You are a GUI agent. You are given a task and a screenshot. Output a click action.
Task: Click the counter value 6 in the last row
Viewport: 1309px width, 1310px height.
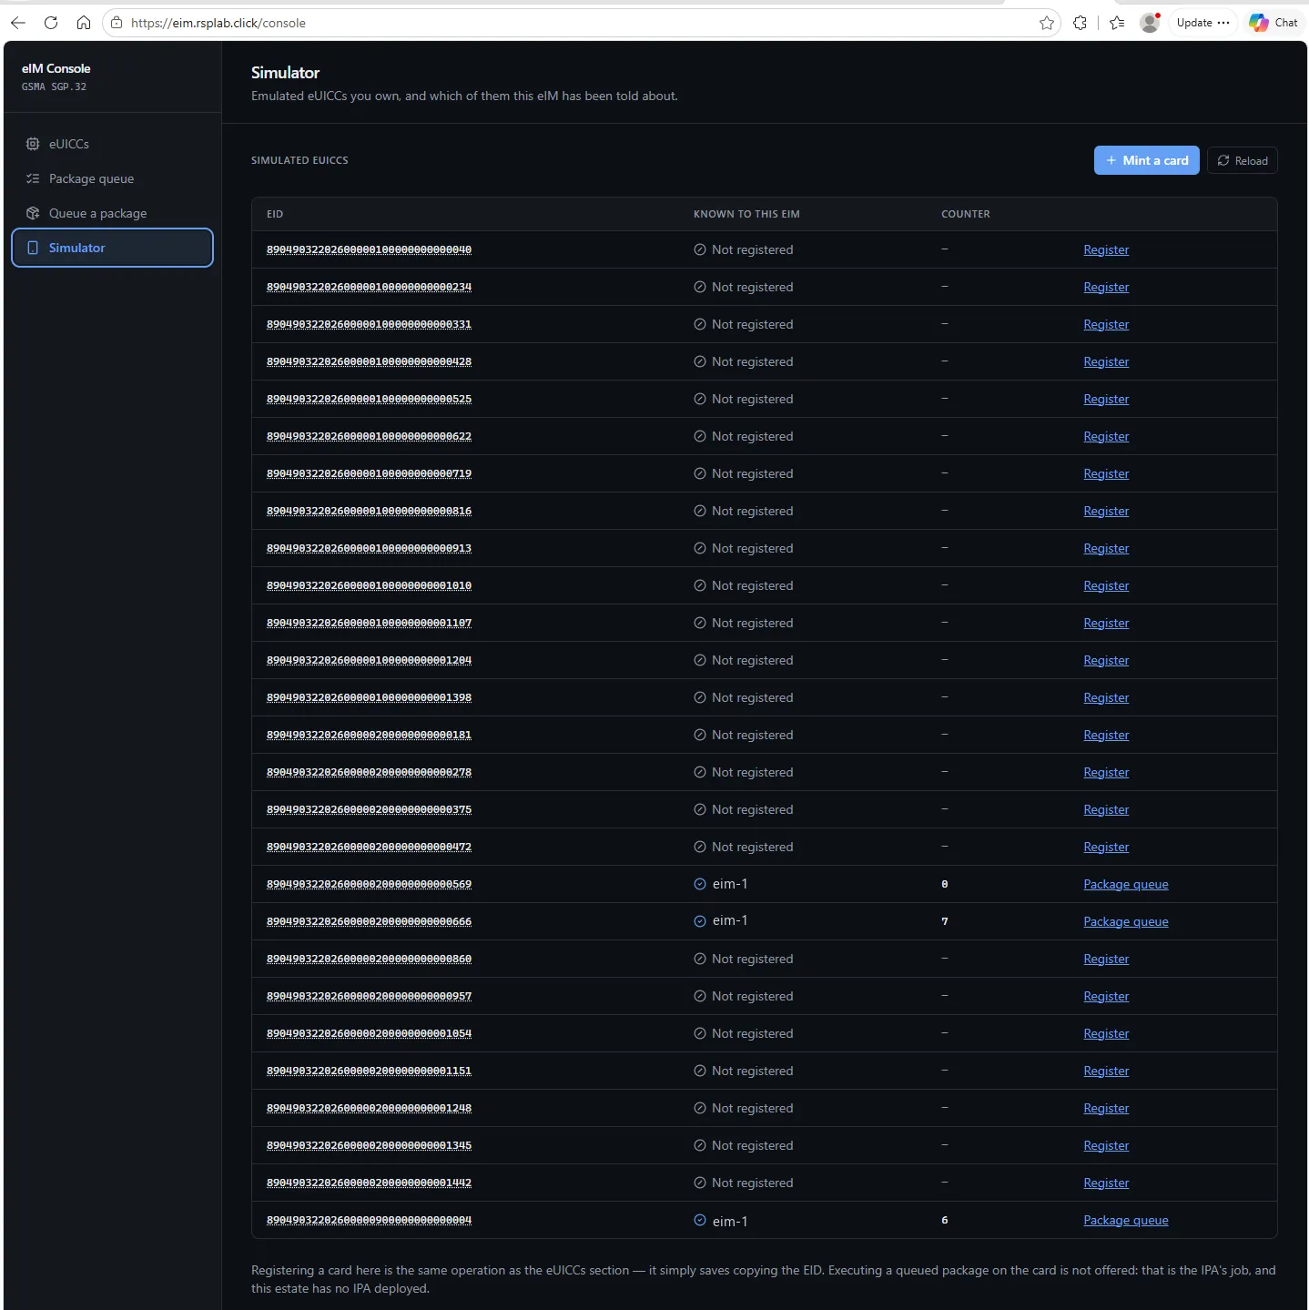tap(945, 1220)
